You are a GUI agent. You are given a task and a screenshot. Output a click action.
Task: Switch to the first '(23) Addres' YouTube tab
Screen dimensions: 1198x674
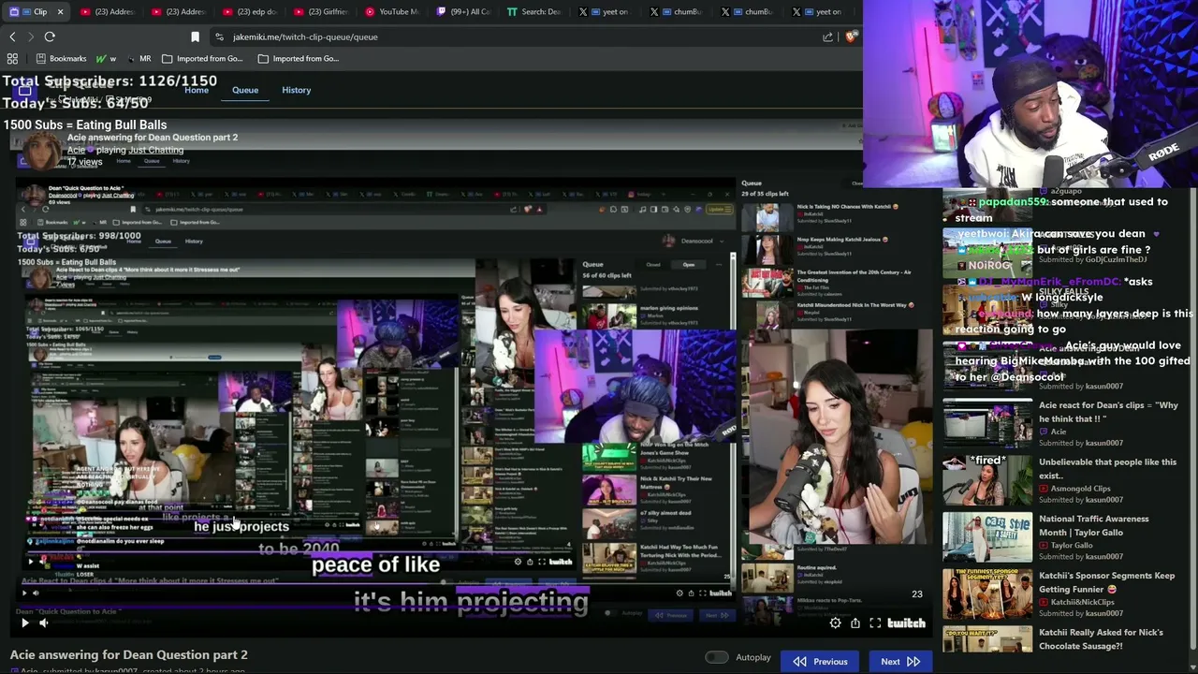tap(109, 11)
